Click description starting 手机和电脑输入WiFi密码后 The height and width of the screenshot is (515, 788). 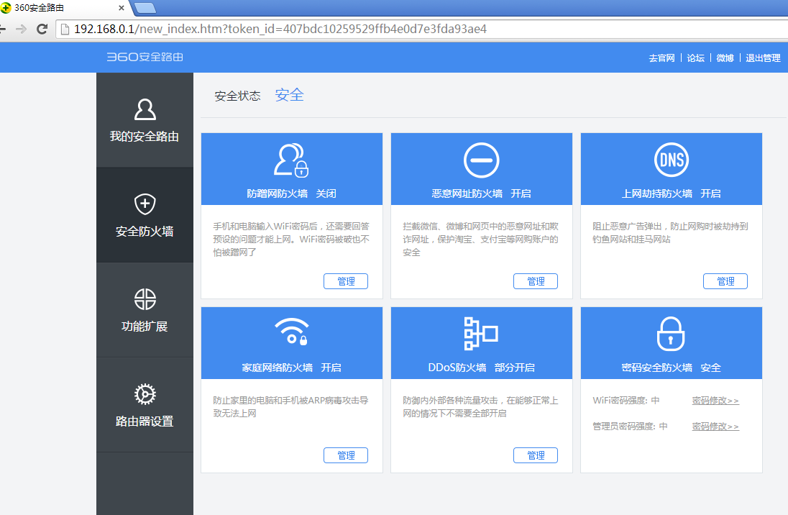pos(291,240)
